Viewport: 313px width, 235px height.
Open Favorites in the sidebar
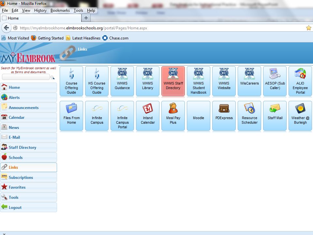[29, 187]
